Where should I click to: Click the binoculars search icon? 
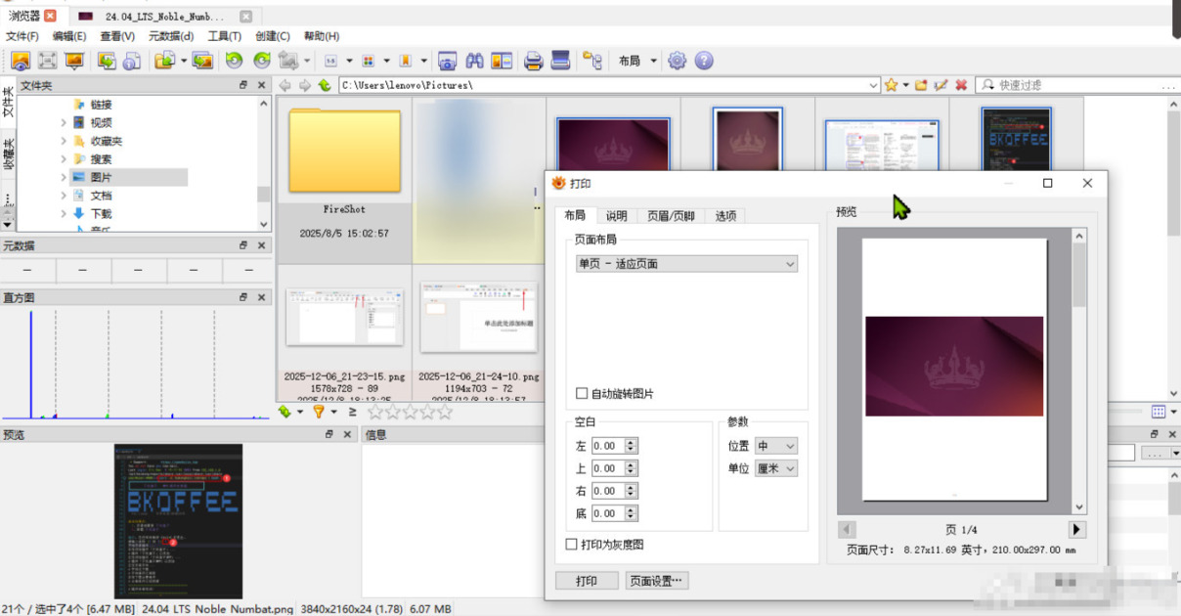click(474, 61)
